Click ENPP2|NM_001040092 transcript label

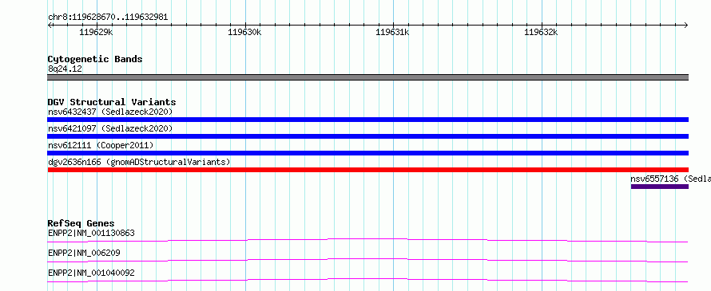point(91,273)
